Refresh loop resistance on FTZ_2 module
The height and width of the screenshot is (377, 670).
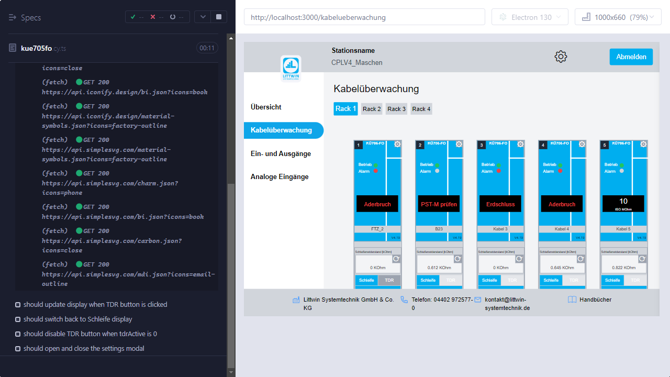[x=396, y=259]
